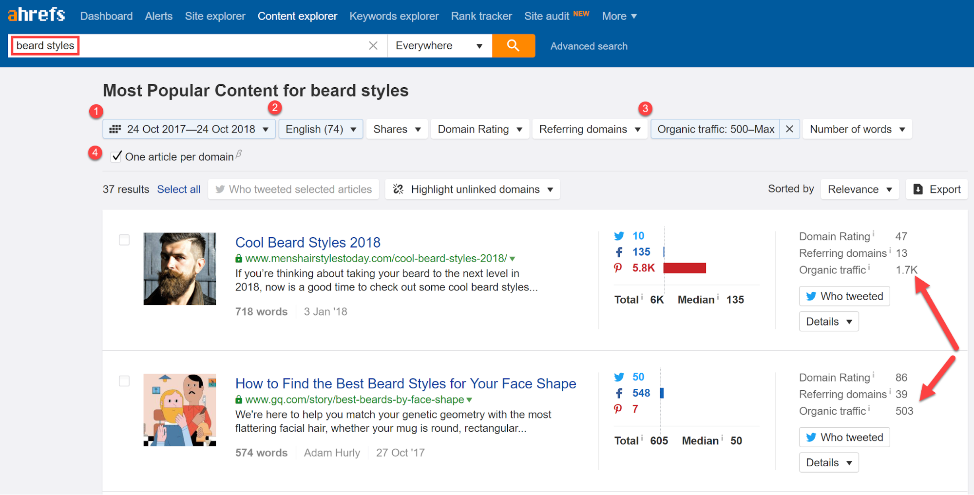Screen dimensions: 974x495
Task: Open the Sorted by Relevance dropdown
Action: (x=859, y=189)
